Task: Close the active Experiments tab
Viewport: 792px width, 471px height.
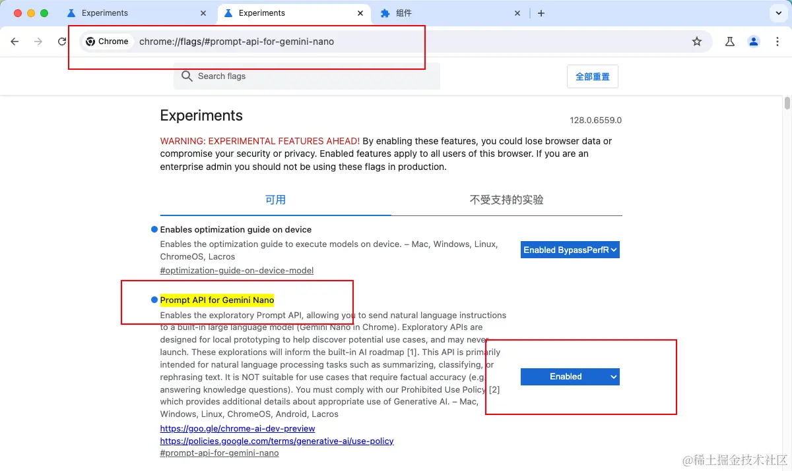Action: pyautogui.click(x=360, y=13)
